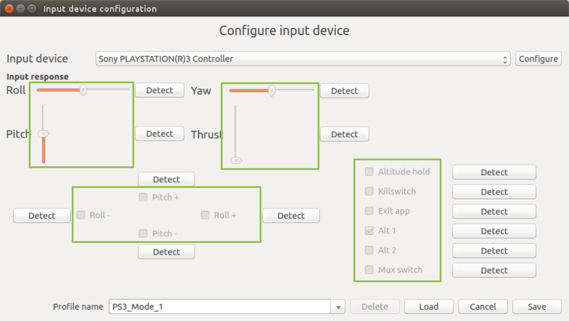
Task: Check the Pitch + checkbox
Action: point(143,197)
